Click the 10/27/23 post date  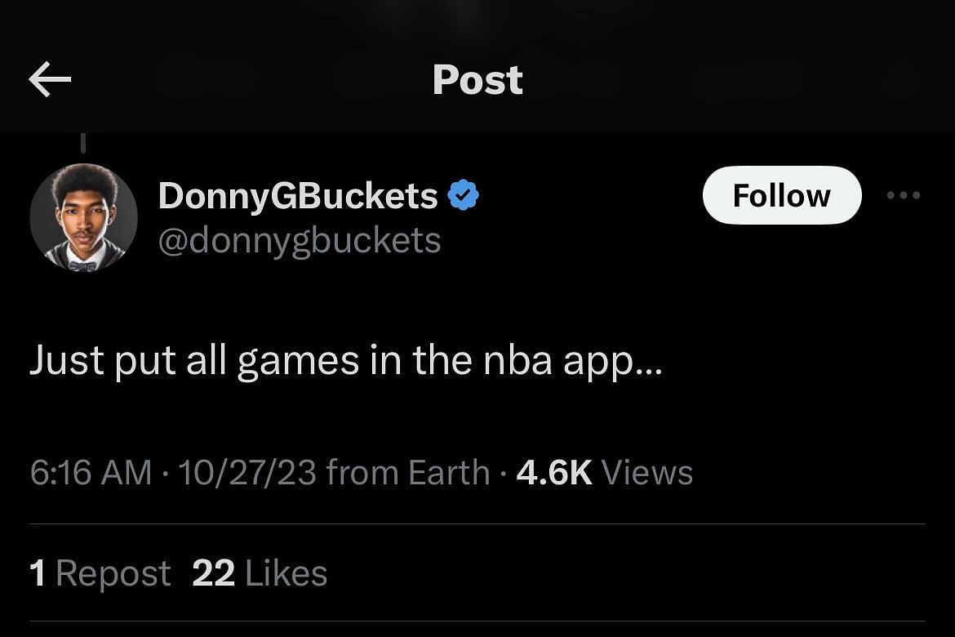(247, 473)
